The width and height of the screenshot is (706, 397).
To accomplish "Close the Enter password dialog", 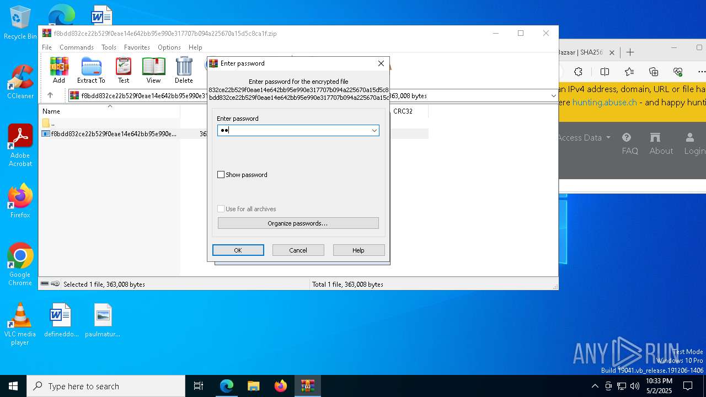I will [x=381, y=63].
